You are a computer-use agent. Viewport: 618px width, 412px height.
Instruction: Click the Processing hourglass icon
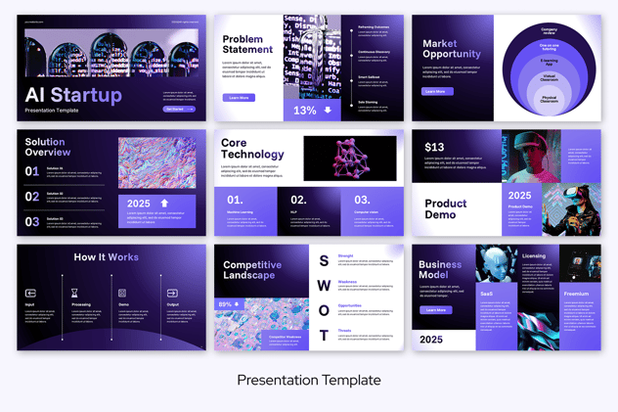[x=74, y=293]
